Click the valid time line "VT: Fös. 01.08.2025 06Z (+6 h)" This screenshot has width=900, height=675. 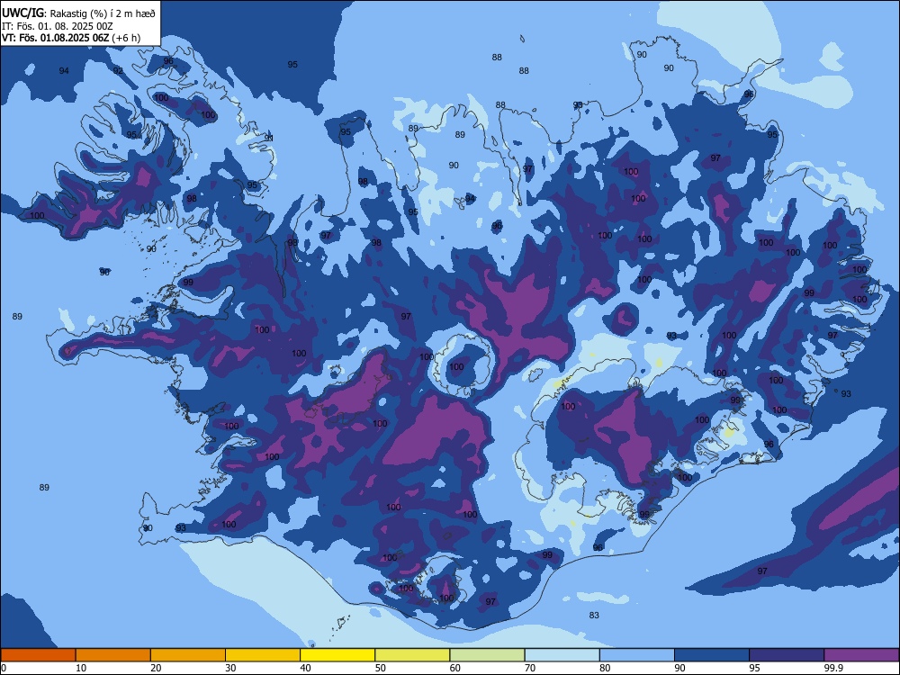tap(71, 38)
